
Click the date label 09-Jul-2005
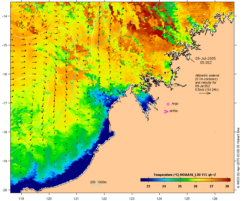click(205, 59)
